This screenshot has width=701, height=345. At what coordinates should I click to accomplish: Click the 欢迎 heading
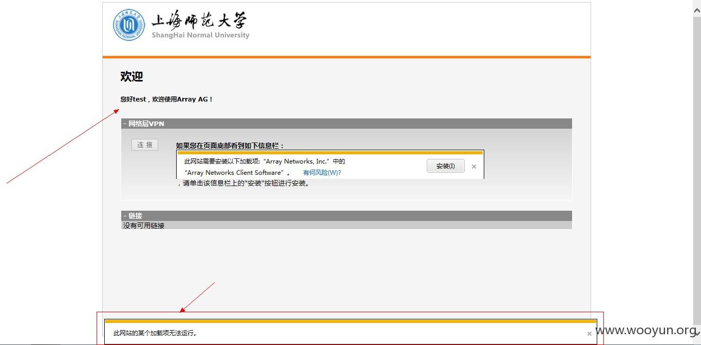click(131, 76)
